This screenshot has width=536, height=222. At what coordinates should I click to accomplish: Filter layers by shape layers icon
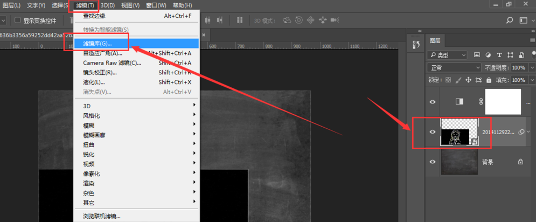pyautogui.click(x=510, y=55)
